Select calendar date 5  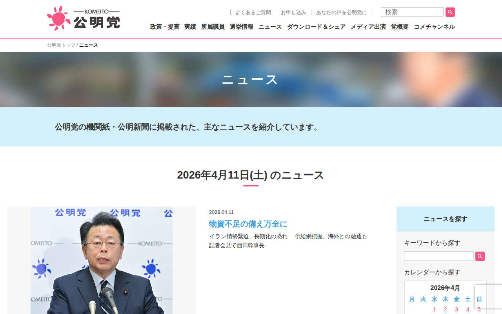pos(479,309)
